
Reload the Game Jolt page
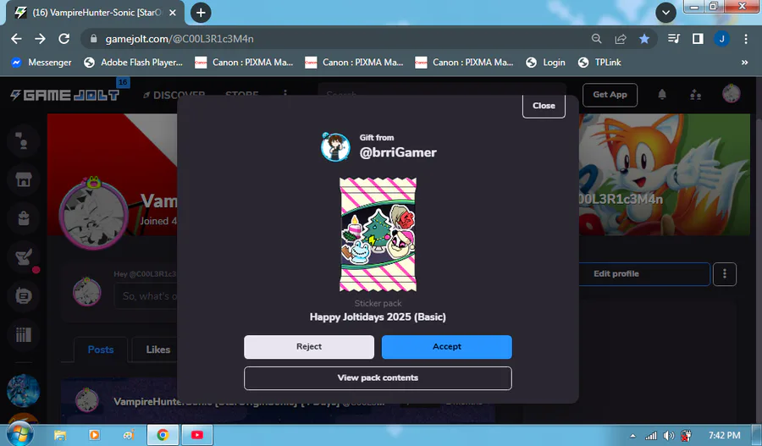pyautogui.click(x=64, y=39)
